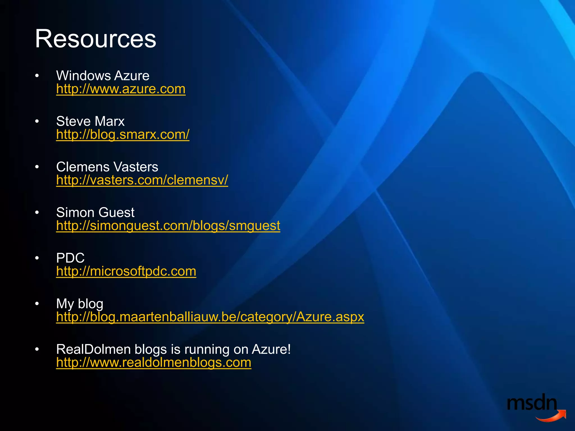
Task: Open the http://www.azure.com link
Action: tap(121, 89)
